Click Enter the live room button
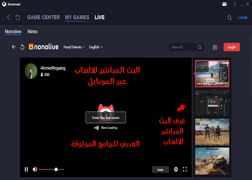Screen dimensions: 252x180 point(106,117)
